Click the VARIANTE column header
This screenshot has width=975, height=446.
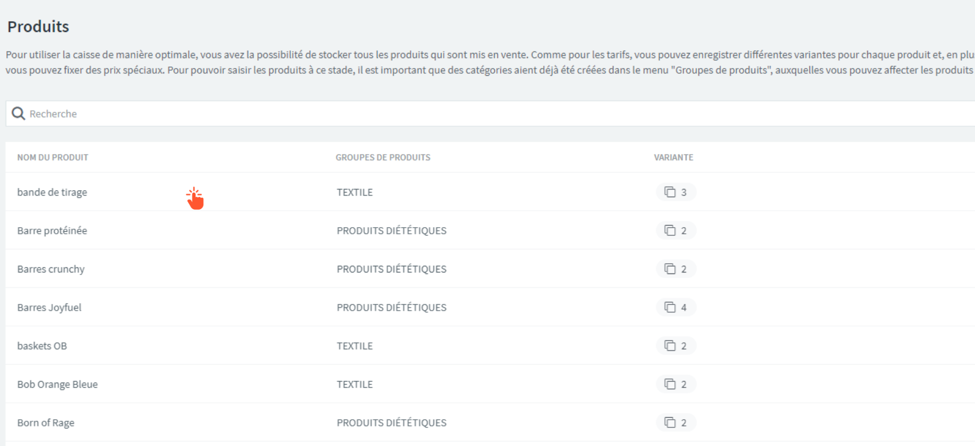pyautogui.click(x=673, y=157)
